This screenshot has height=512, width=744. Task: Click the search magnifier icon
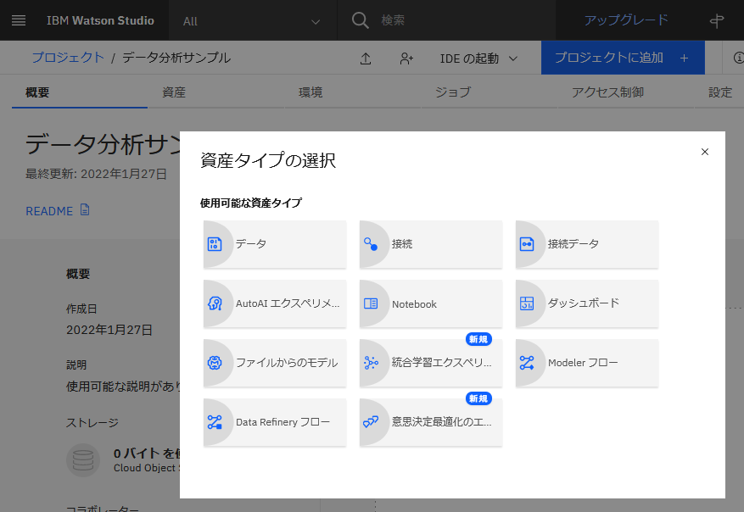point(361,20)
